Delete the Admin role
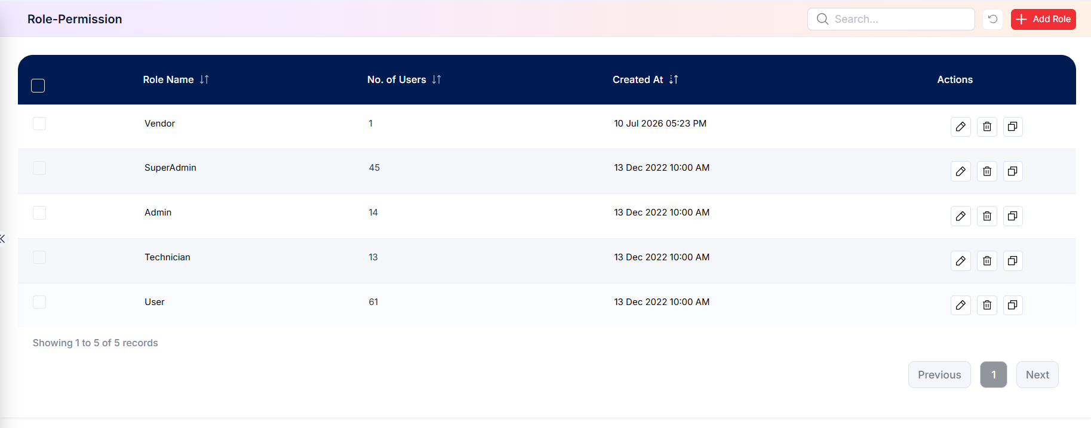1091x428 pixels. 986,216
